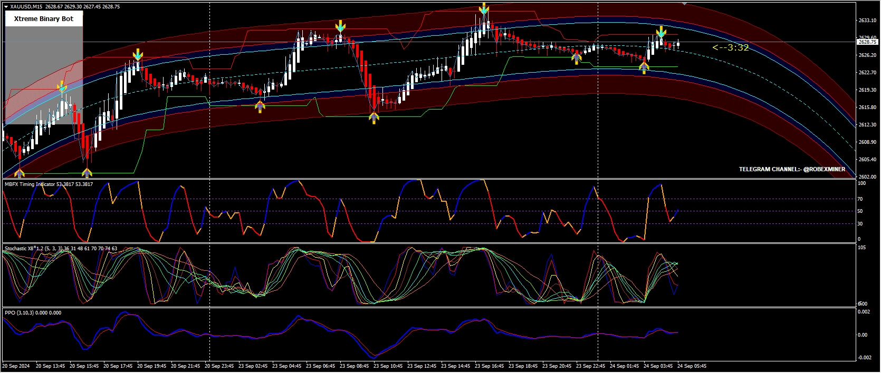881x373 pixels.
Task: Click the XAUUSD,M15 chart title
Action: 27,7
